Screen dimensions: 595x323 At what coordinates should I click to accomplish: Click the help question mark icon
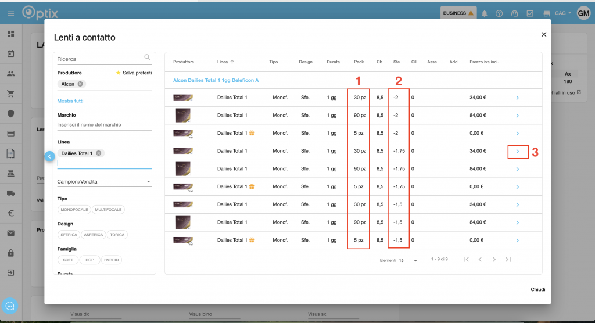499,13
